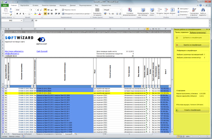Click the fill color paint bucket icon
Viewport: 212px width, 139px height.
(x=35, y=14)
